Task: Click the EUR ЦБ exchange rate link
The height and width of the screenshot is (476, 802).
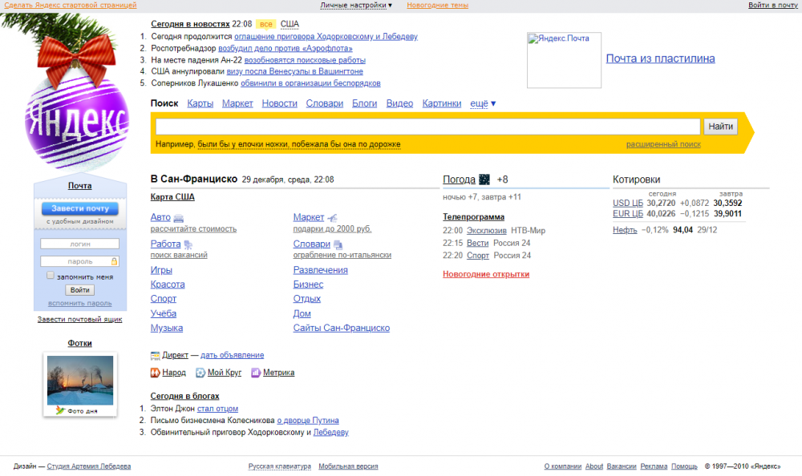Action: click(628, 214)
